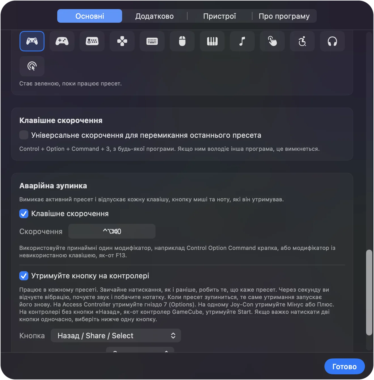Go to the "Пристрої" tab
Image resolution: width=374 pixels, height=380 pixels.
220,16
